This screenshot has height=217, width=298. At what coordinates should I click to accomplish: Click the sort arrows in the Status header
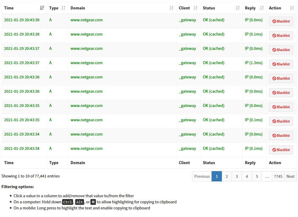(x=237, y=8)
